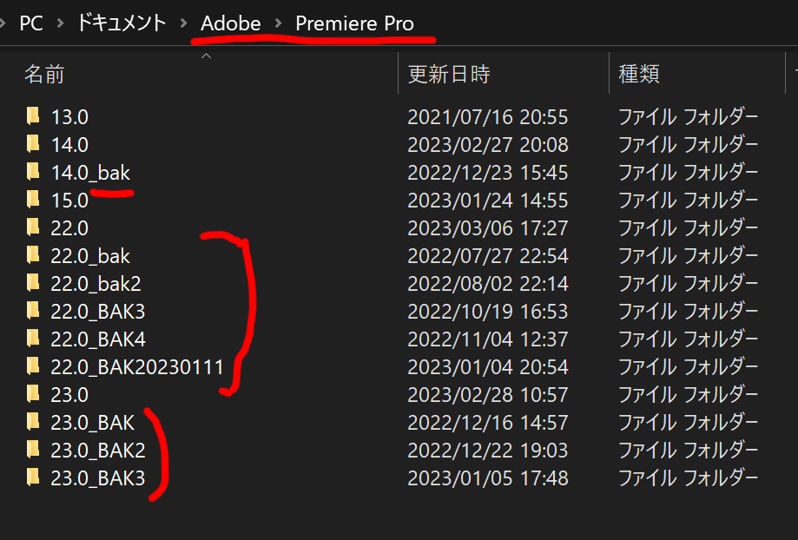798x540 pixels.
Task: Navigate to Adobe via the breadcrumb
Action: (x=230, y=23)
